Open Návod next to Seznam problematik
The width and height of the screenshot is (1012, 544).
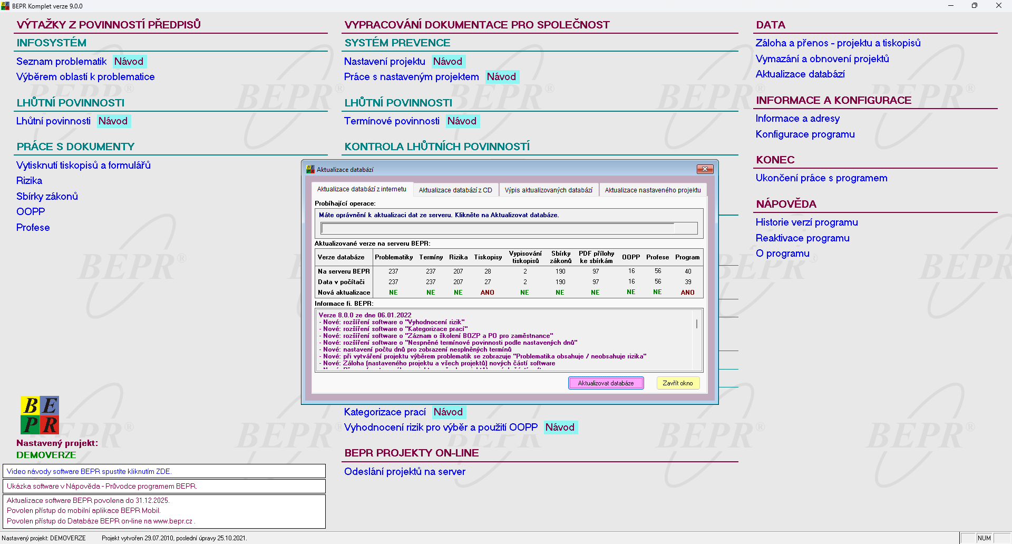[129, 62]
